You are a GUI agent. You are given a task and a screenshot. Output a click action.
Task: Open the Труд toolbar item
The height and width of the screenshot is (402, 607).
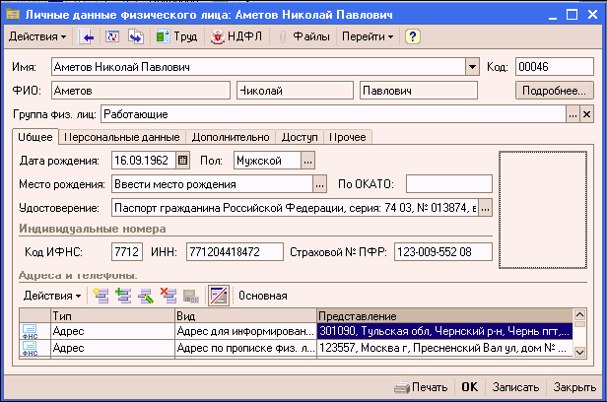tap(177, 36)
